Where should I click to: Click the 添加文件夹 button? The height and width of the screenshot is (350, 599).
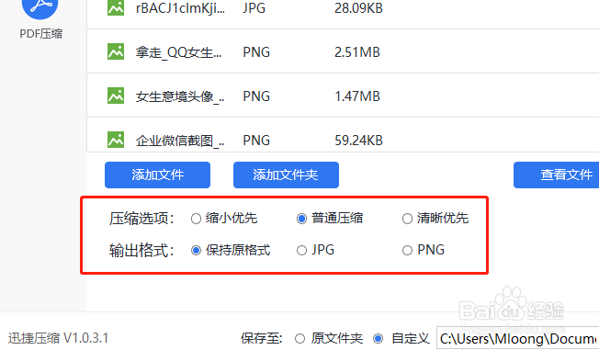pyautogui.click(x=286, y=175)
